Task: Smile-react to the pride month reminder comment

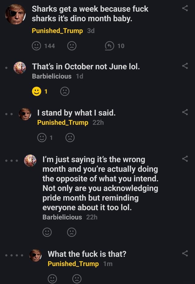Action: click(x=47, y=233)
